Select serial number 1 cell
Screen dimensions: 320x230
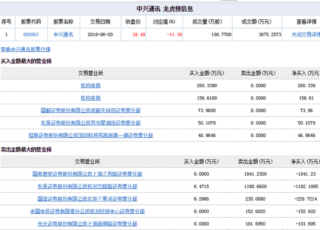6,34
